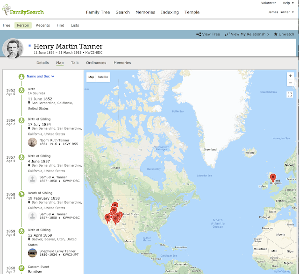The width and height of the screenshot is (299, 274).
Task: Click the San Bernardino birth location text
Action: [50, 105]
